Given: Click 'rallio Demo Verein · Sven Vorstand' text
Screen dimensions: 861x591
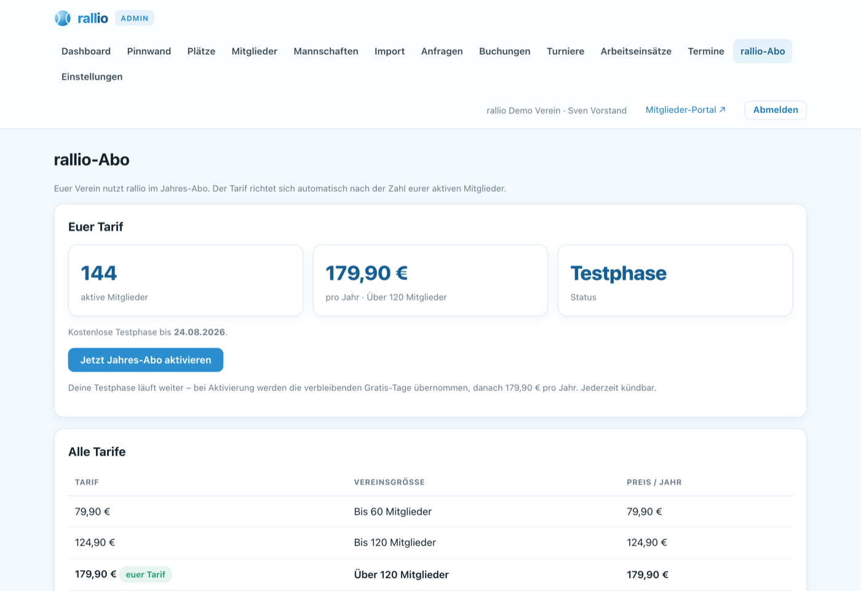Looking at the screenshot, I should [557, 111].
